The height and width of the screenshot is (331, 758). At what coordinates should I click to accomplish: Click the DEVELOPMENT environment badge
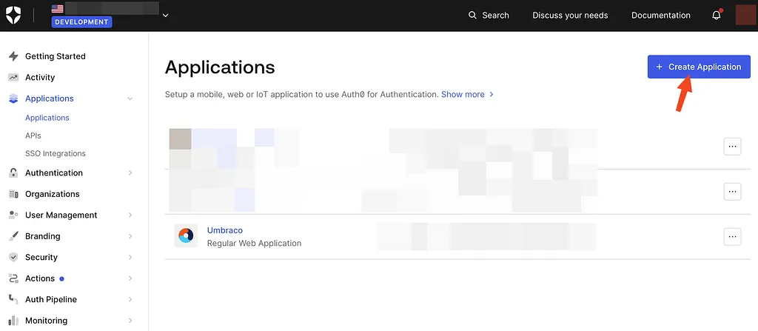coord(81,21)
